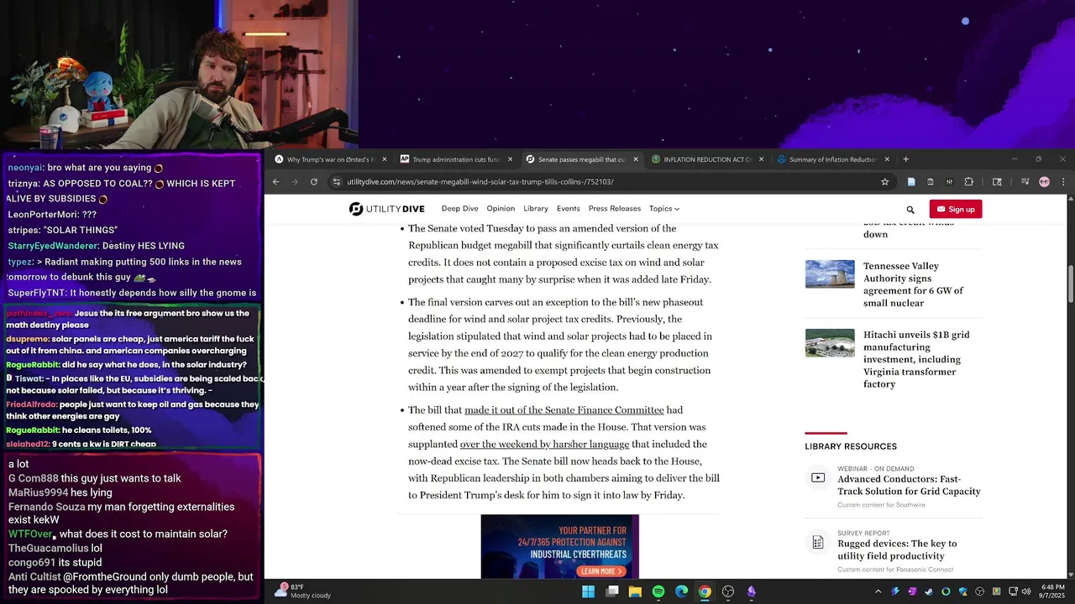
Task: Click the Hitachi factory thumbnail
Action: click(x=830, y=343)
